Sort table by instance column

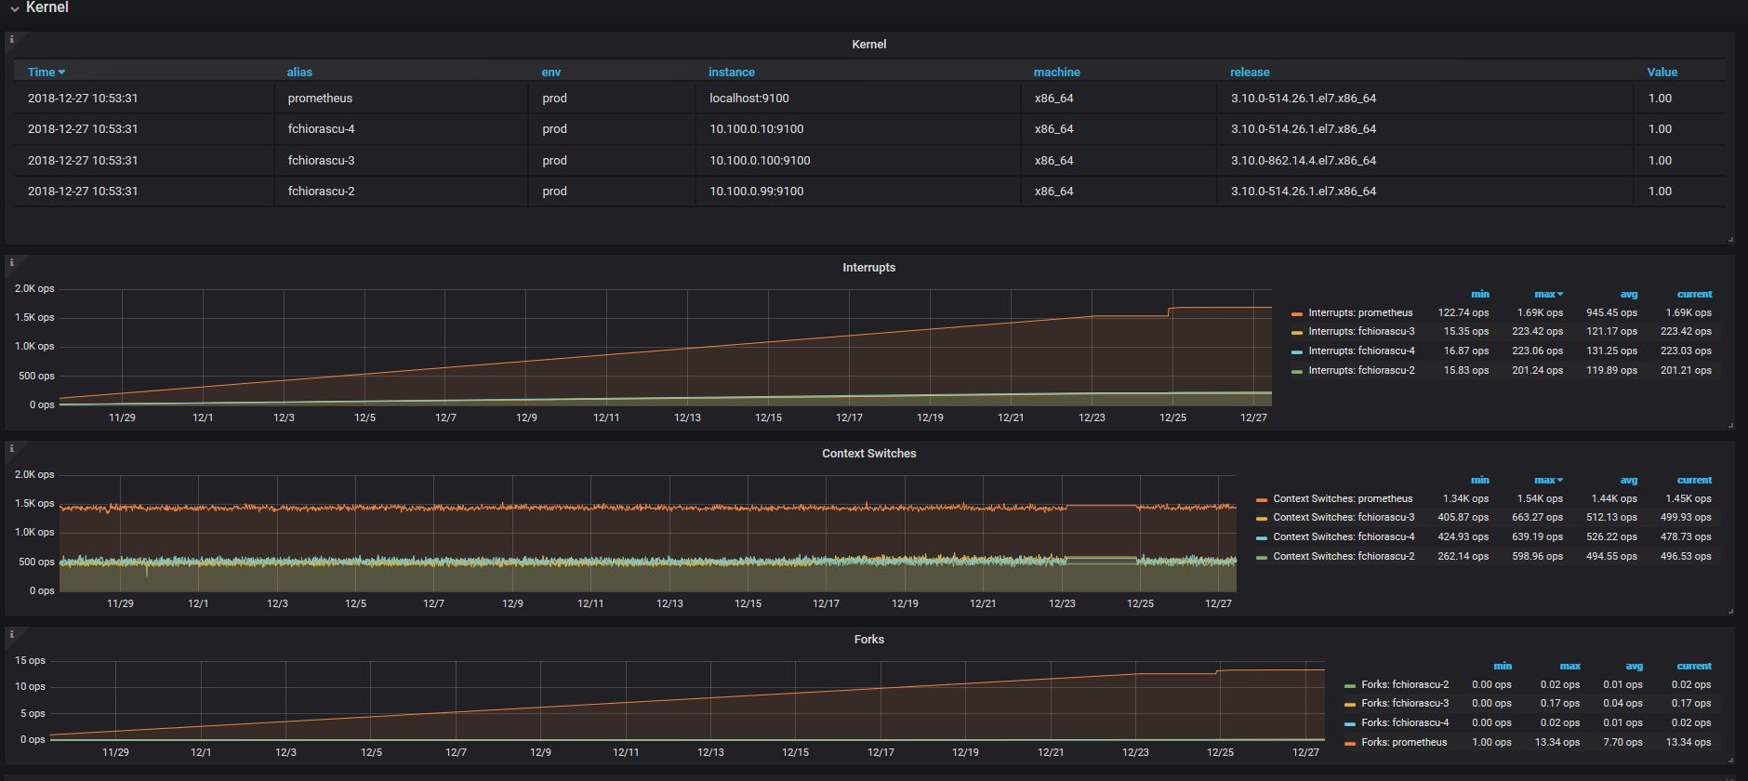click(732, 72)
